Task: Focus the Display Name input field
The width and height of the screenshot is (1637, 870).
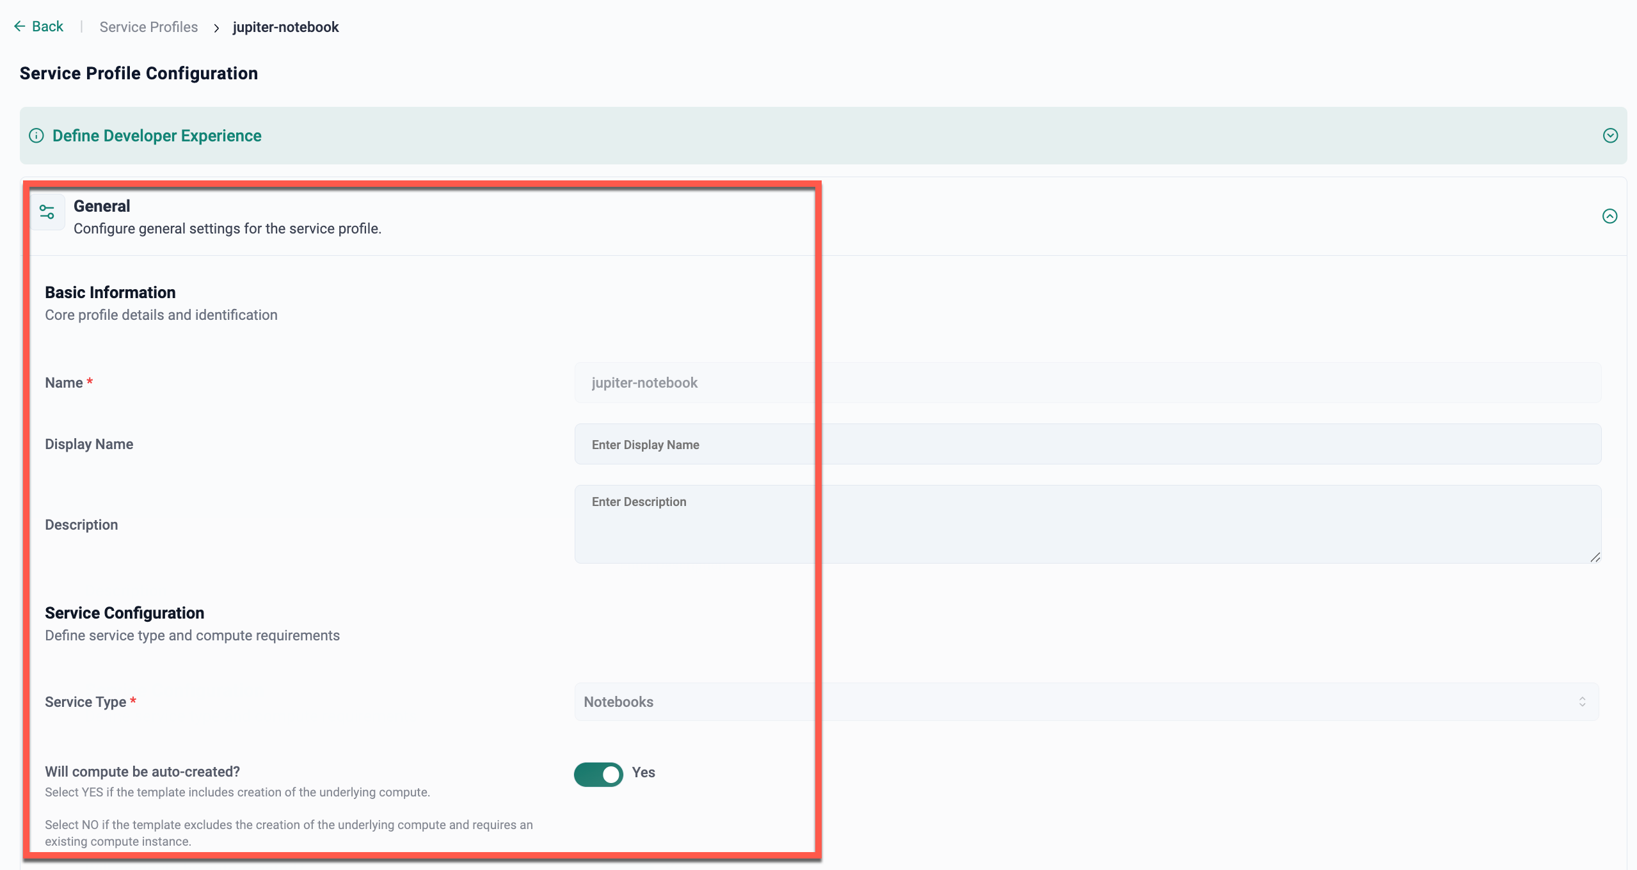Action: click(x=1087, y=444)
